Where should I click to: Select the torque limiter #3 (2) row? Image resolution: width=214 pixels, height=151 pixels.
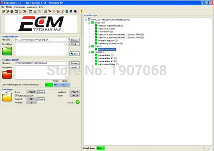[x=108, y=61]
